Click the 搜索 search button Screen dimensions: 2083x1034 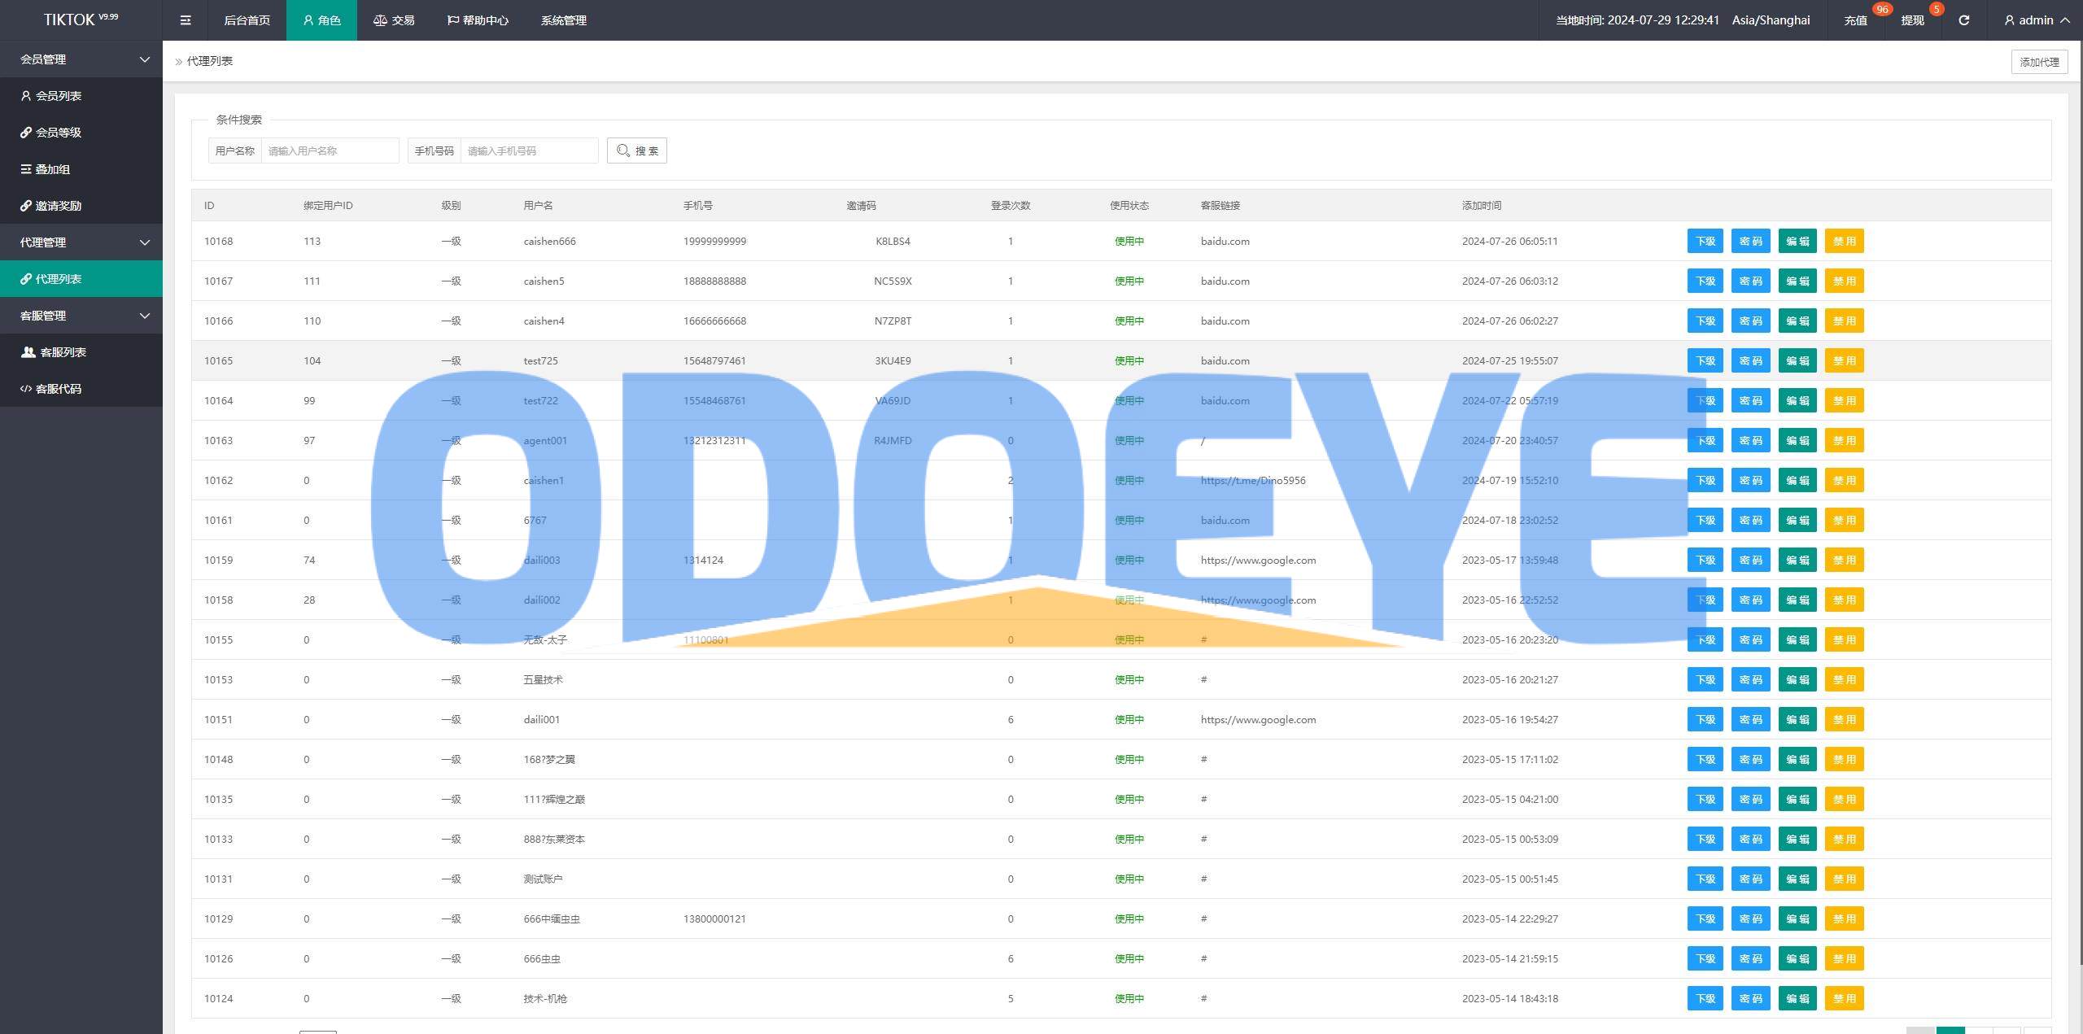point(636,151)
